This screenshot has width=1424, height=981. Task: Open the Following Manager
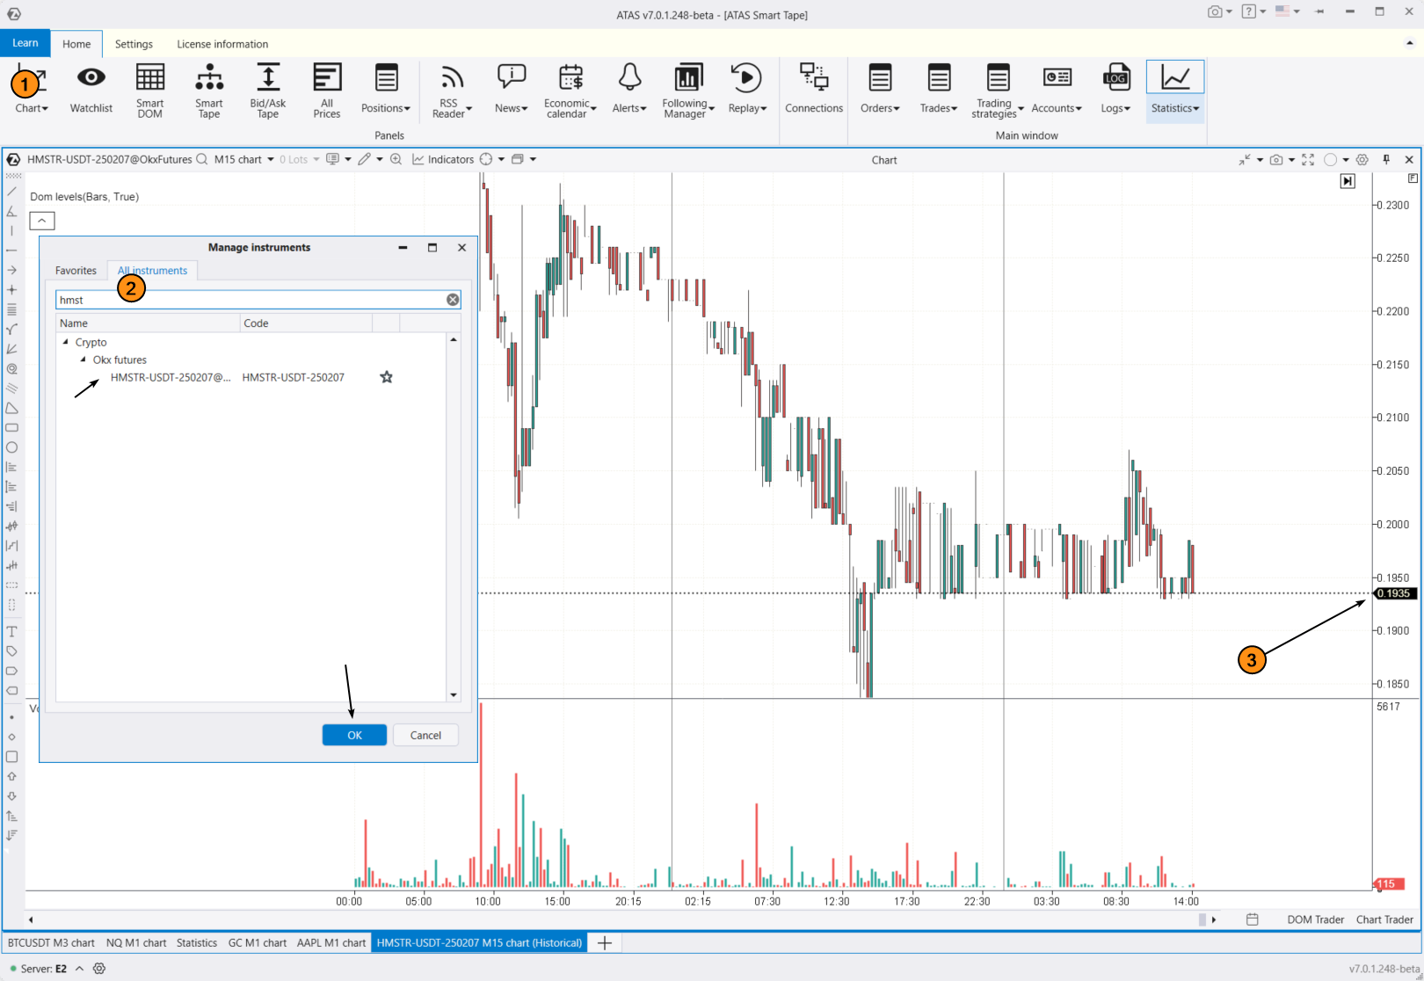coord(687,89)
